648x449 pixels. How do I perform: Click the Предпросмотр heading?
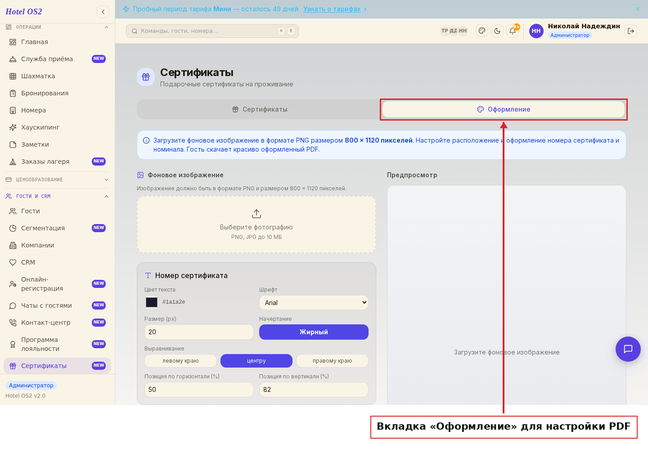tap(412, 175)
